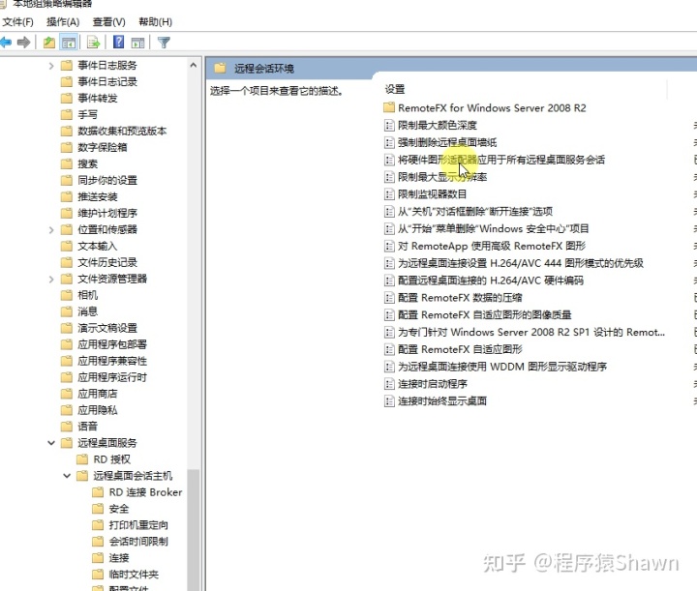This screenshot has width=697, height=591.
Task: Open RemoteFX for Windows Server 2008 R2 folder
Action: click(x=492, y=108)
